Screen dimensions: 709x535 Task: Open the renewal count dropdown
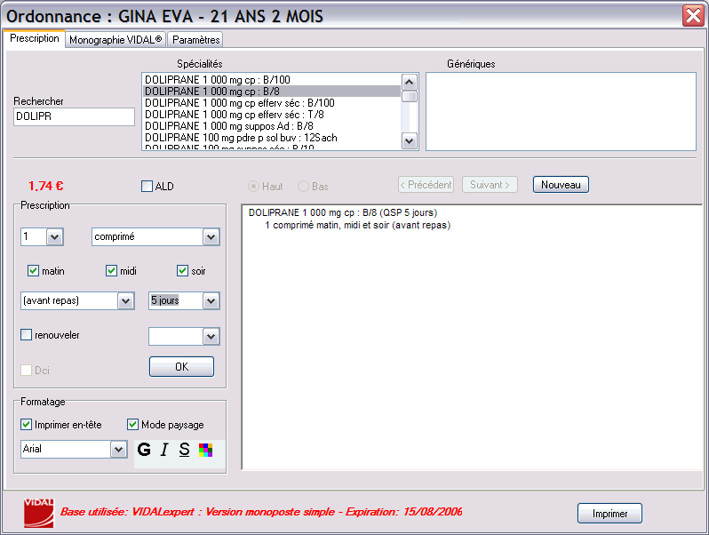(x=211, y=337)
